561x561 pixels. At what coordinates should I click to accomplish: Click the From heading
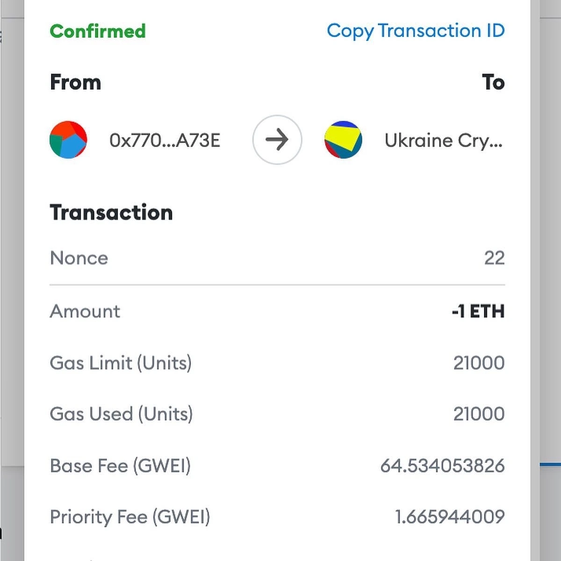75,82
